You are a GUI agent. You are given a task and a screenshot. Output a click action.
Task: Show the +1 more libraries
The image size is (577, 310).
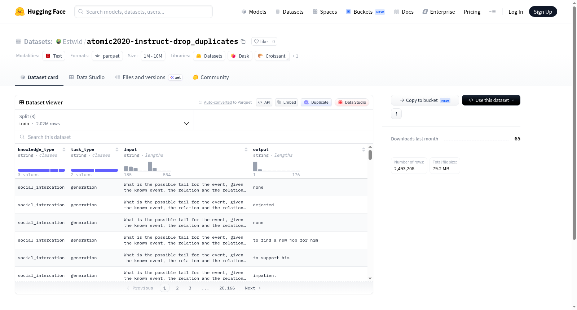click(295, 56)
